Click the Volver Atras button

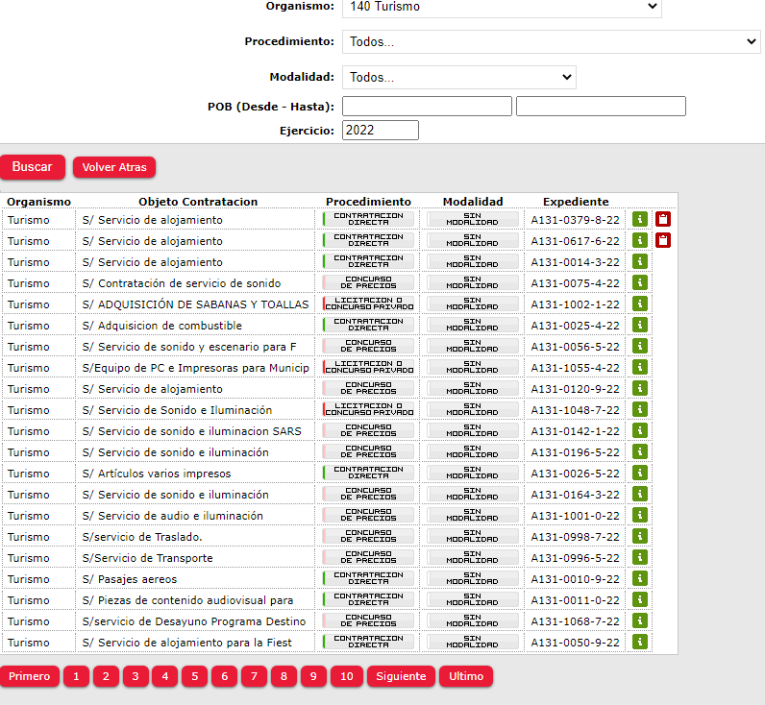coord(114,167)
